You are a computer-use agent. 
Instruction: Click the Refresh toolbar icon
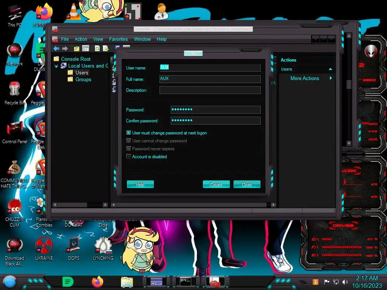point(97,49)
